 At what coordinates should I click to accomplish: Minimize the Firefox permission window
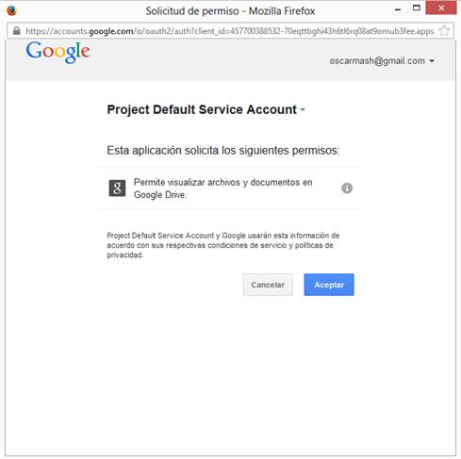pos(398,9)
